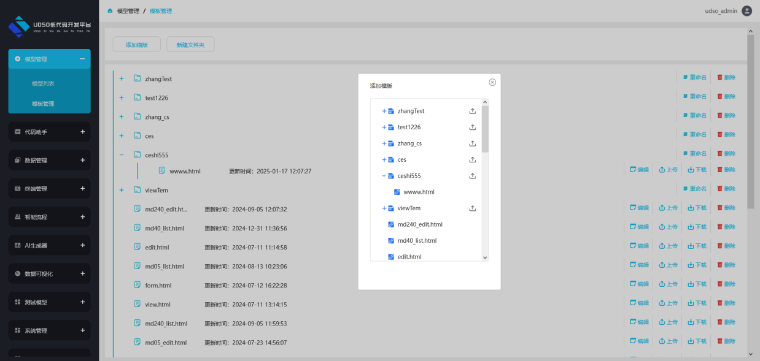The width and height of the screenshot is (760, 361).
Task: Click upload icon for ceshi555 in dialog
Action: point(473,176)
